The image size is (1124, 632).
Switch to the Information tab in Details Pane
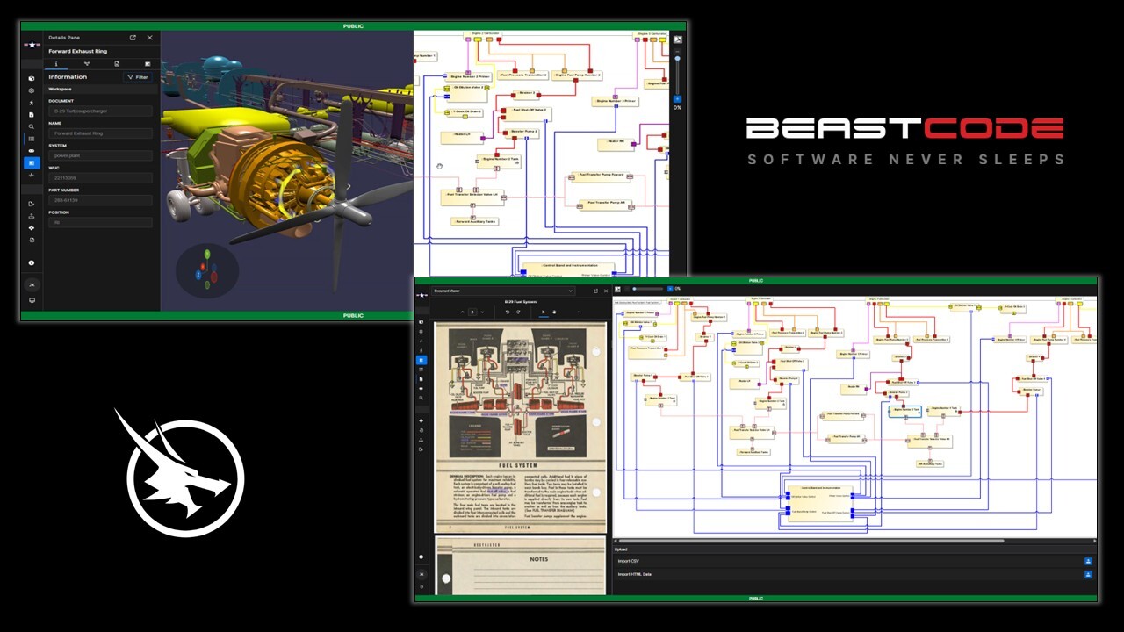point(57,64)
